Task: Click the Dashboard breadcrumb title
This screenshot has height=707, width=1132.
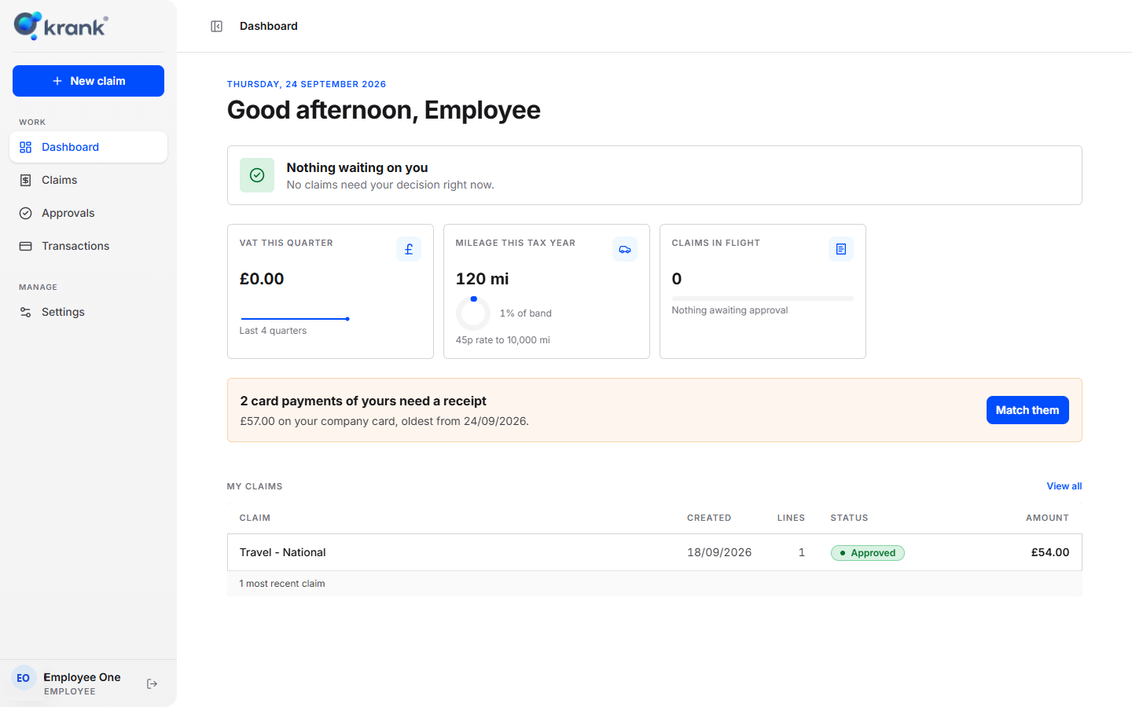Action: (269, 26)
